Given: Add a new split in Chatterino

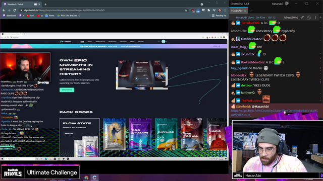Looking at the screenshot, I should [x=320, y=18].
